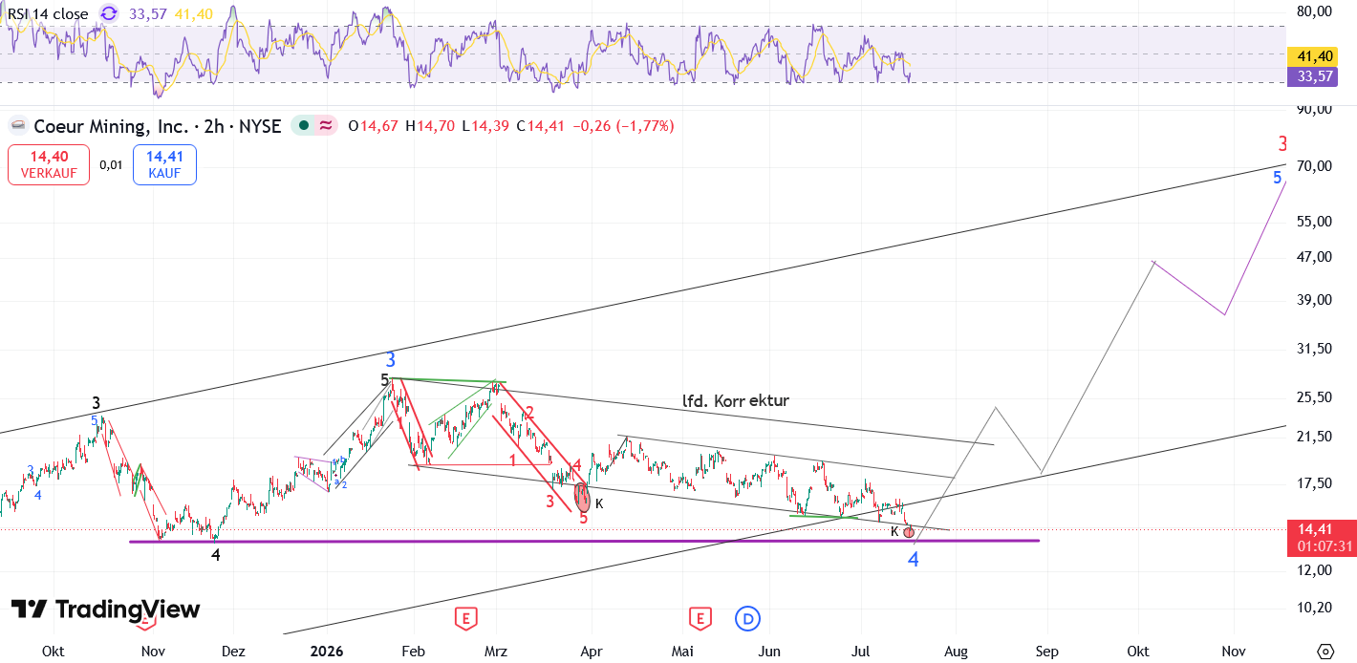Click the 47,00 price axis label
Screen dimensions: 1357x663
pyautogui.click(x=1315, y=257)
